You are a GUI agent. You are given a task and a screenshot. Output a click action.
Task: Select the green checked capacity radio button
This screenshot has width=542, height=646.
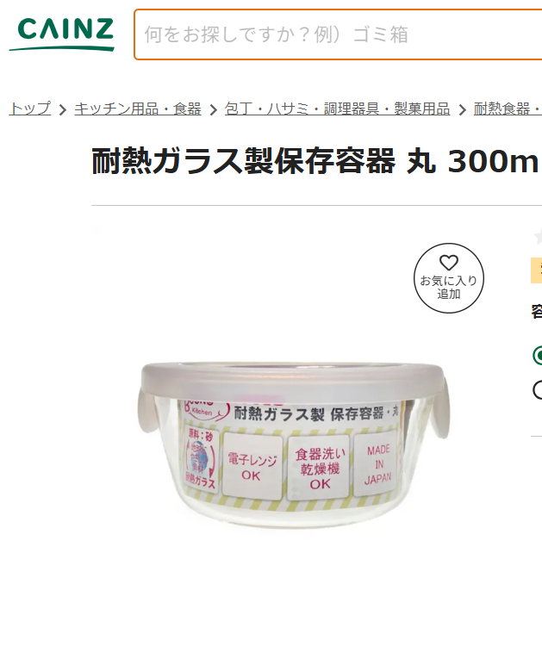(538, 356)
